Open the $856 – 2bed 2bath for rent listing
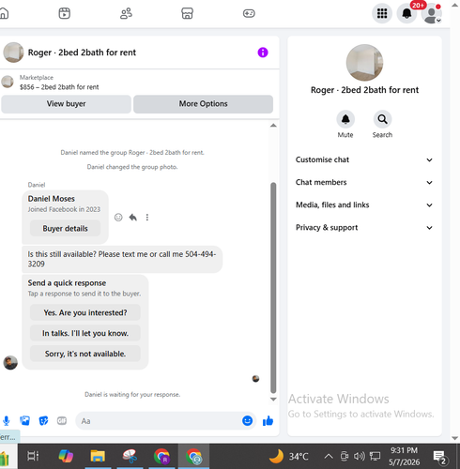460x469 pixels. 59,87
